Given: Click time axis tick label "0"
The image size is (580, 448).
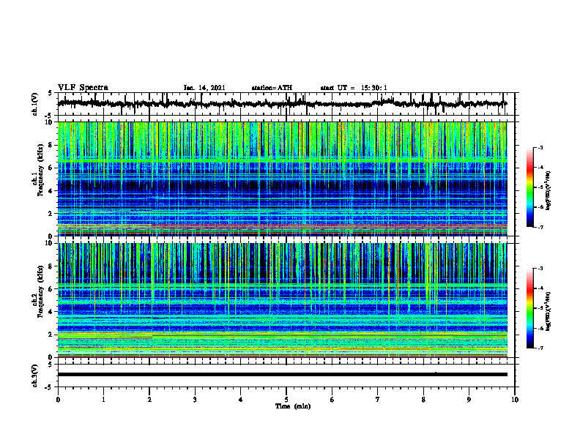Looking at the screenshot, I should (58, 400).
